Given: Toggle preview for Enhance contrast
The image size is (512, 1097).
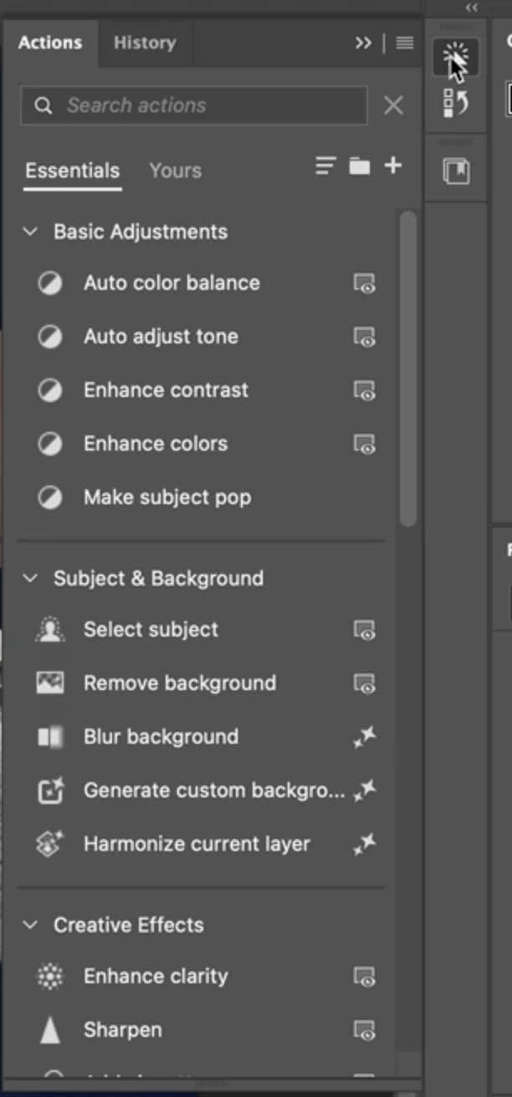Looking at the screenshot, I should point(364,391).
